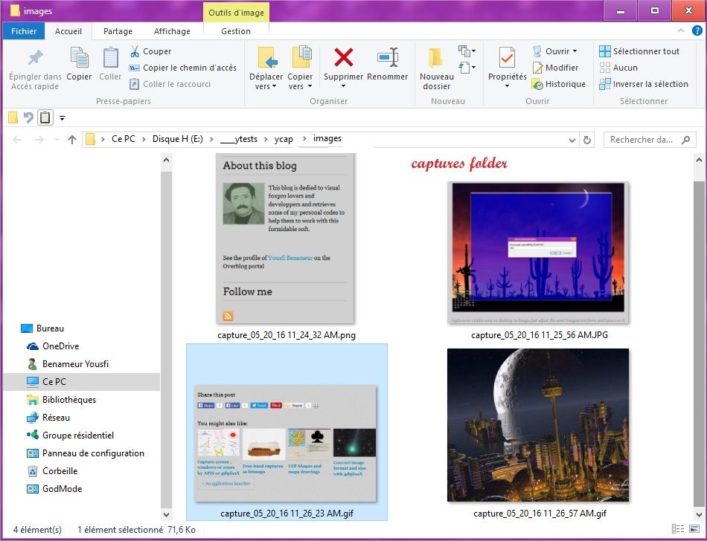The width and height of the screenshot is (707, 541).
Task: Click the Historique (History) icon
Action: [538, 84]
